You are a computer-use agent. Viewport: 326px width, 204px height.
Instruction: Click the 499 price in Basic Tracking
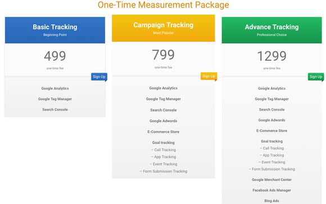point(55,56)
